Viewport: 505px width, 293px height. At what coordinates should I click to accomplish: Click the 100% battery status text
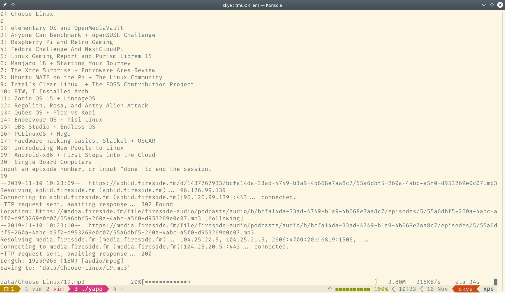tap(381, 289)
